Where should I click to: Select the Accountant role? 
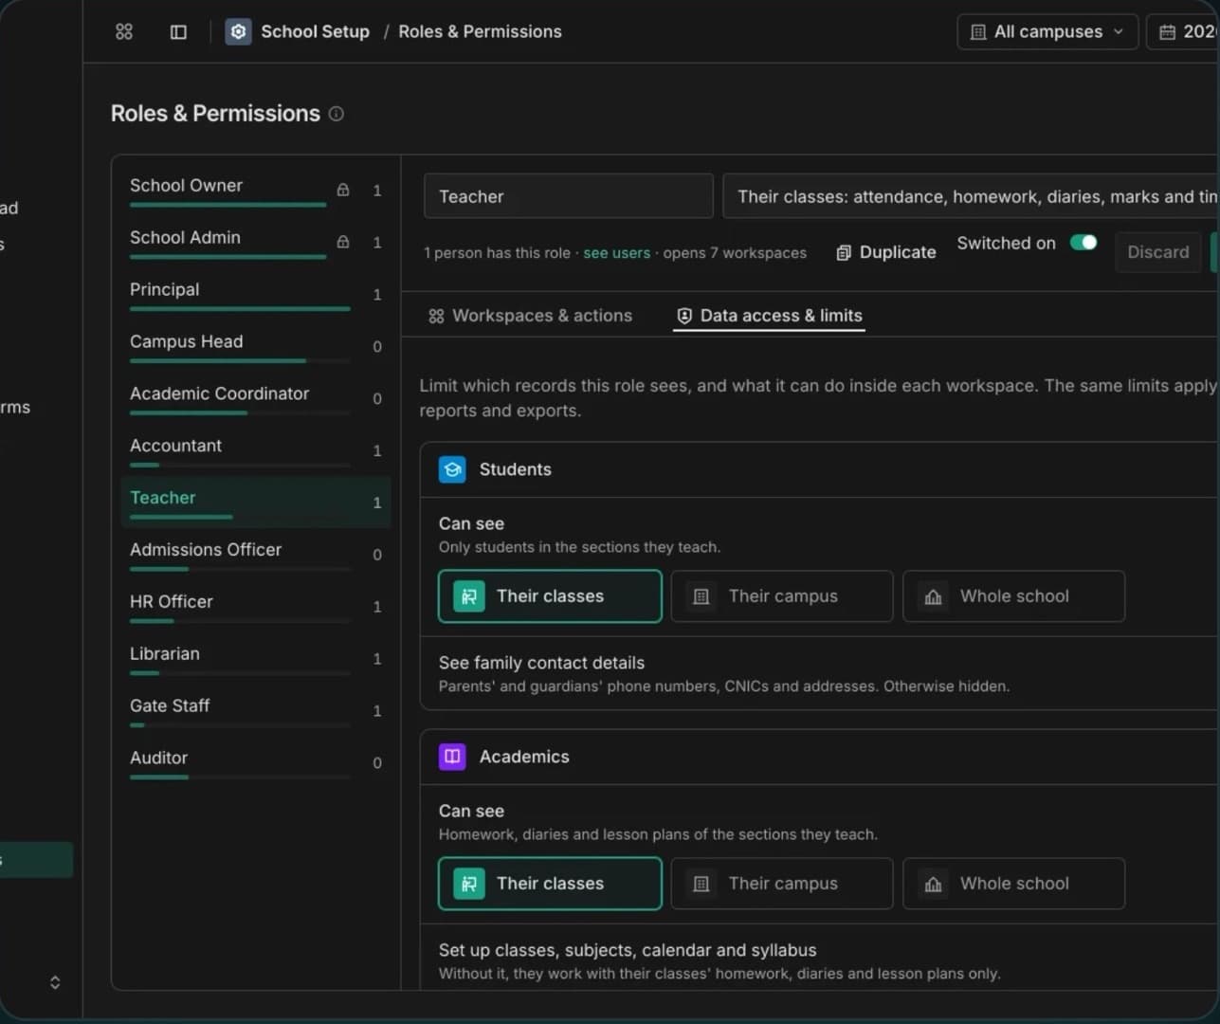[x=256, y=450]
